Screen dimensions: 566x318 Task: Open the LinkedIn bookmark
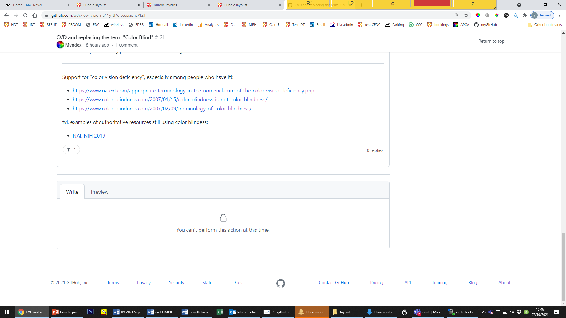(183, 25)
